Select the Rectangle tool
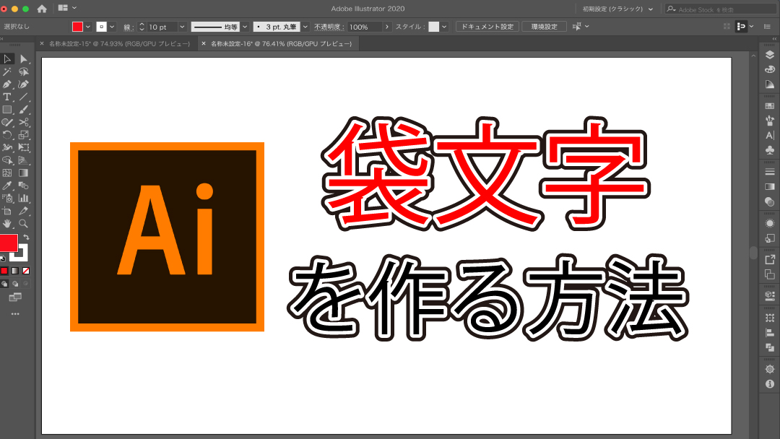Screen dimensions: 780x439 click(x=7, y=109)
